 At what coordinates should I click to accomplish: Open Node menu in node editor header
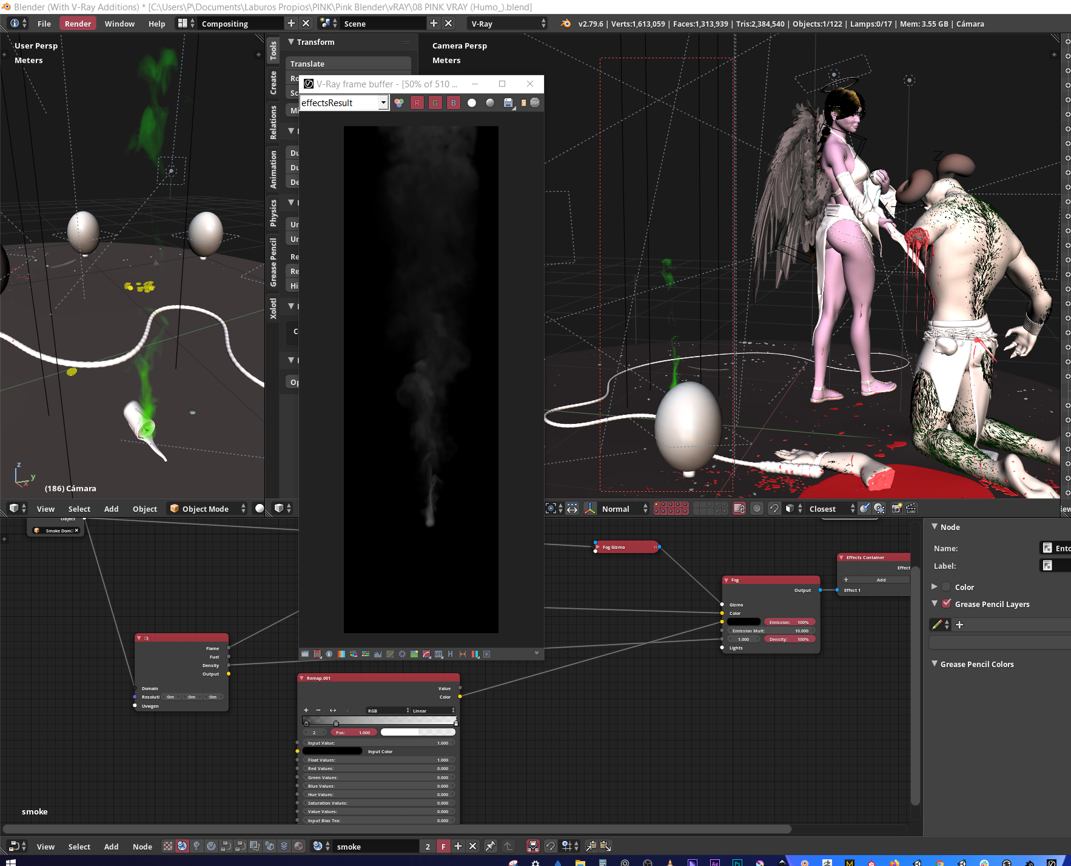click(143, 847)
